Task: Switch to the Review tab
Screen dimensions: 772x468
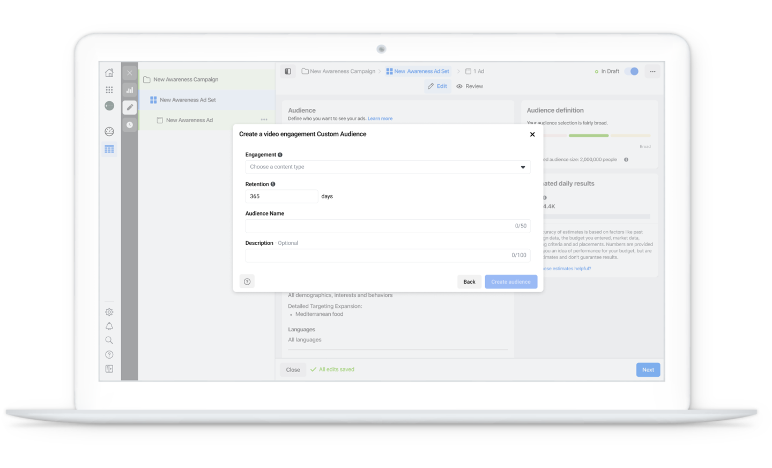Action: [x=470, y=86]
